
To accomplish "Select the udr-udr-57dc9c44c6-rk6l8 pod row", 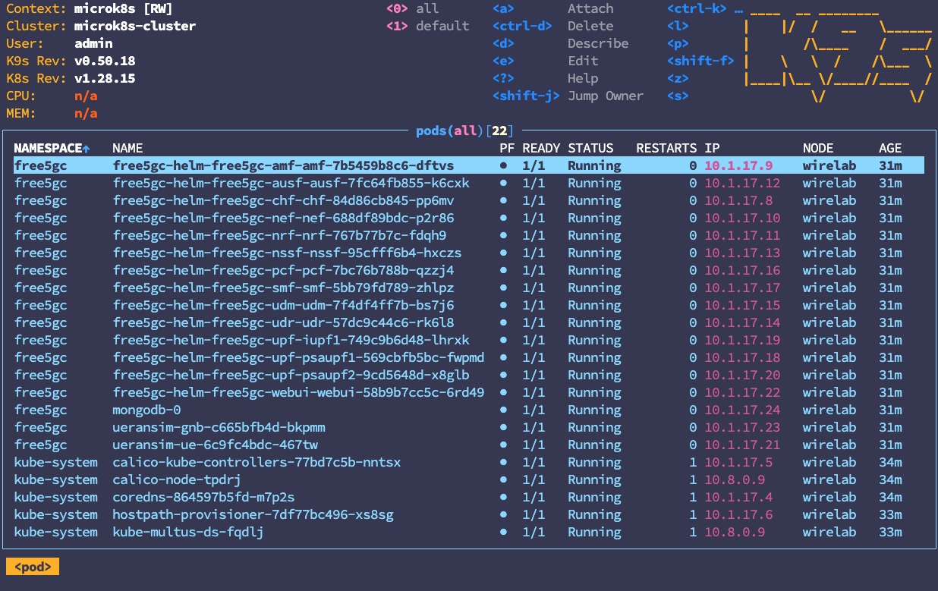I will 469,322.
